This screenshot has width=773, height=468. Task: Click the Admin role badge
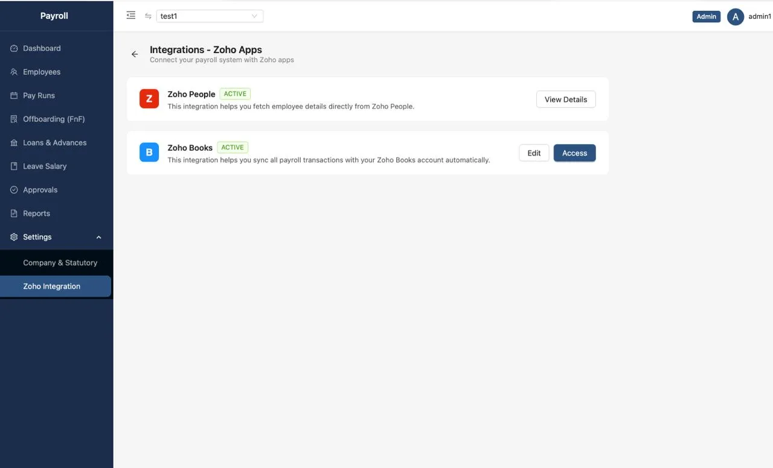706,17
